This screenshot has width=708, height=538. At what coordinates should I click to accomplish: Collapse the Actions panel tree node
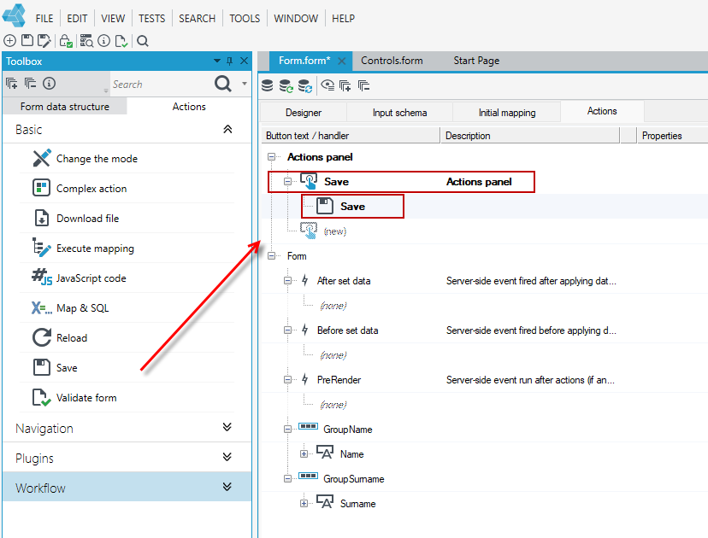pos(271,156)
